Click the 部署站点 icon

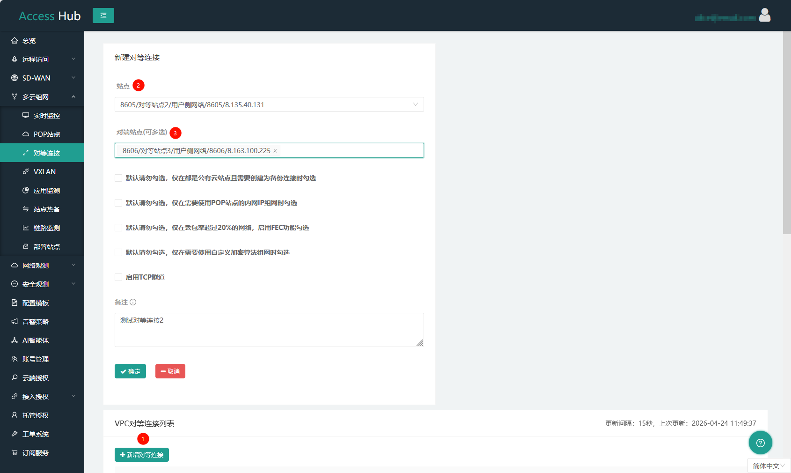pyautogui.click(x=26, y=247)
